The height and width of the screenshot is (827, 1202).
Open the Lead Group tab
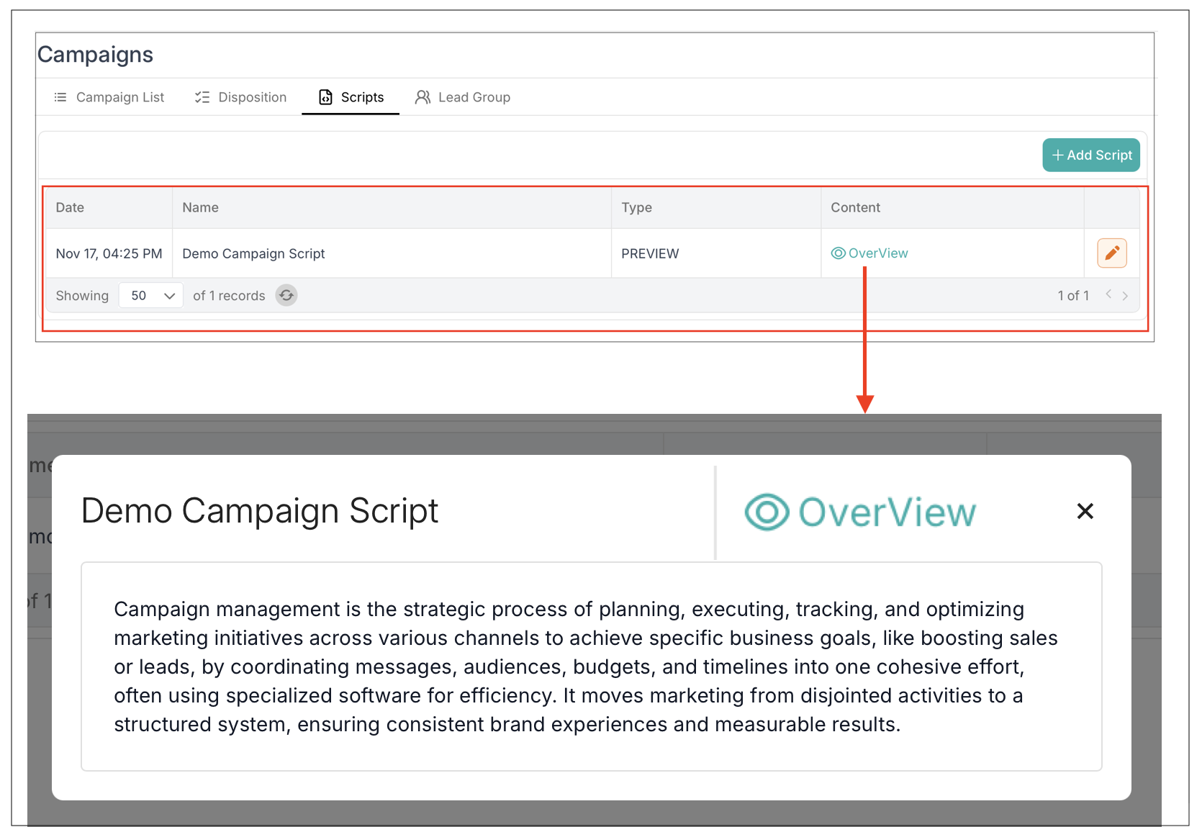pyautogui.click(x=463, y=97)
